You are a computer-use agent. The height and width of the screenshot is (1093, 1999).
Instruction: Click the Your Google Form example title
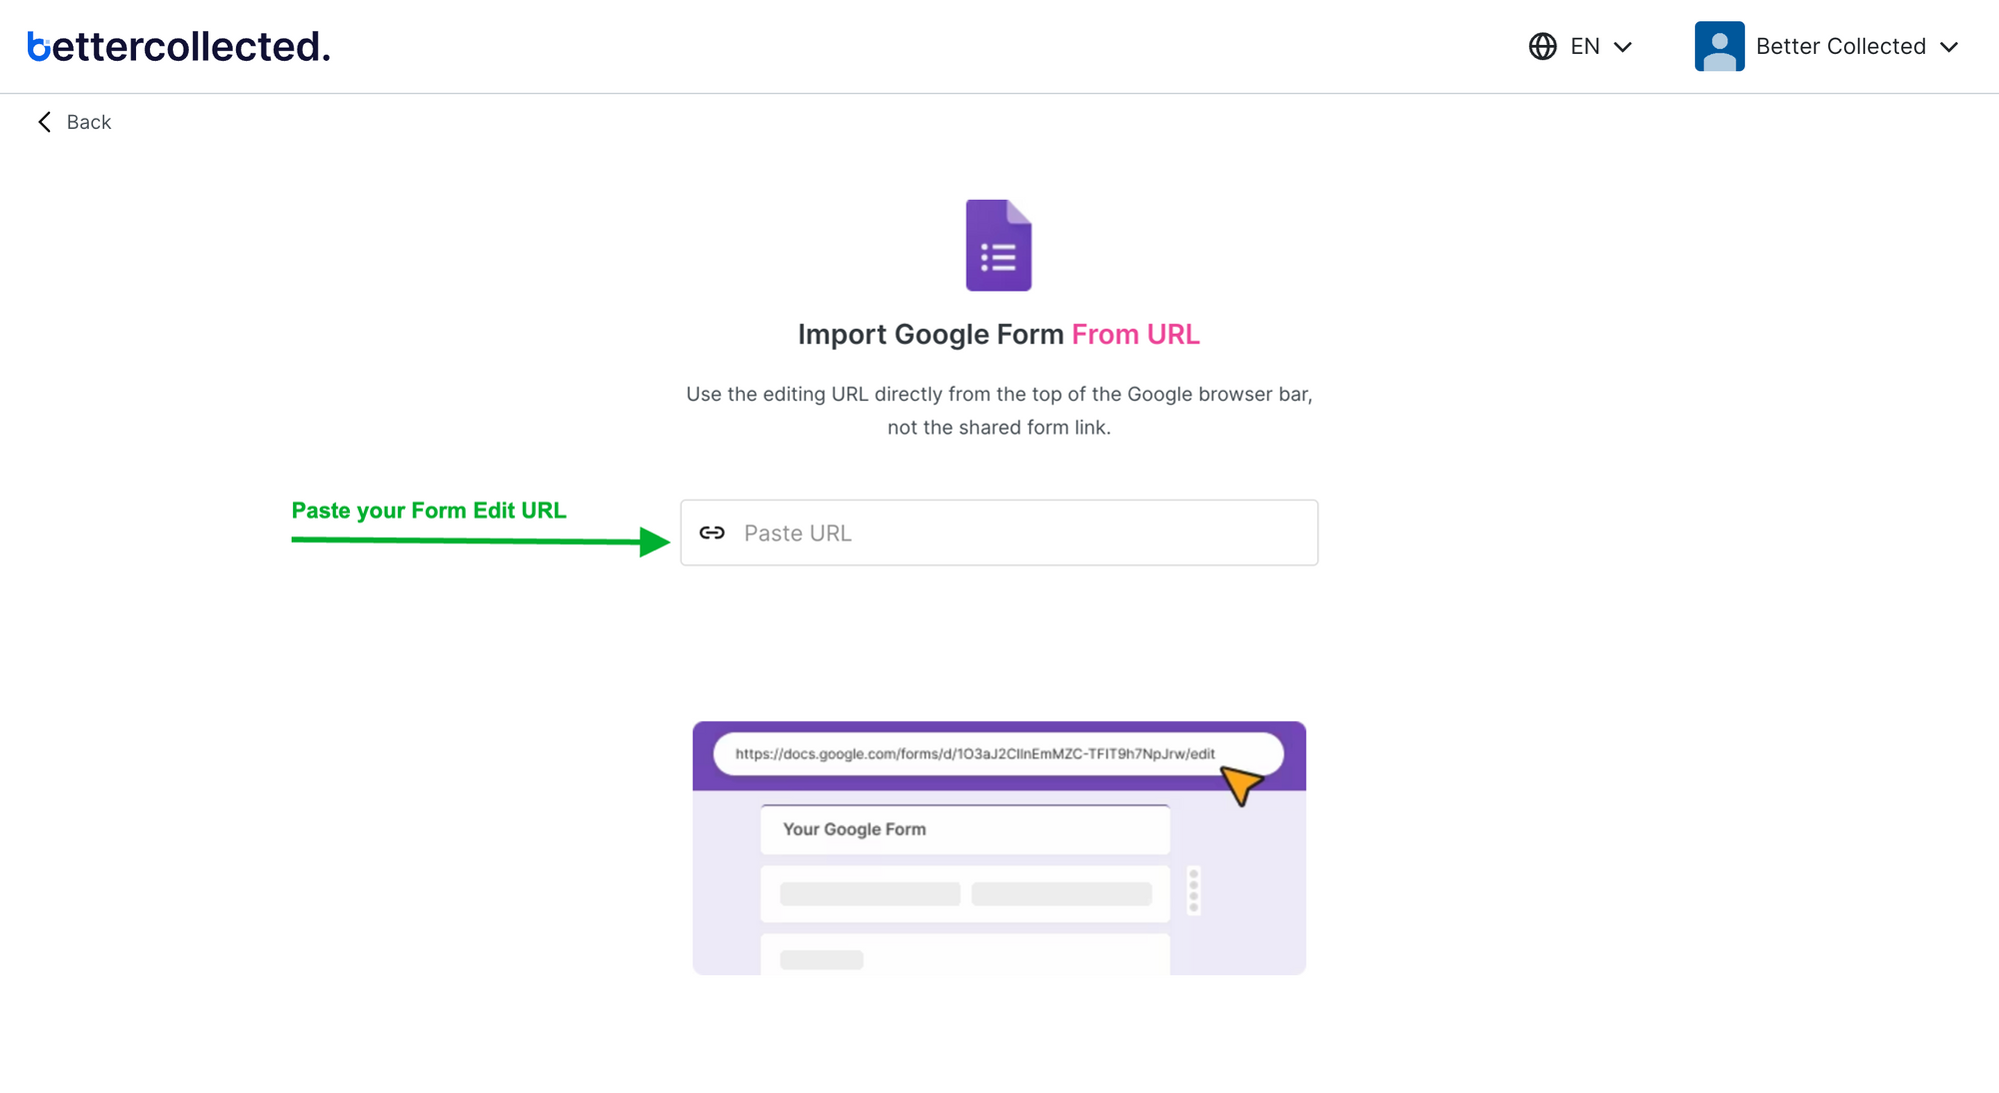coord(855,829)
